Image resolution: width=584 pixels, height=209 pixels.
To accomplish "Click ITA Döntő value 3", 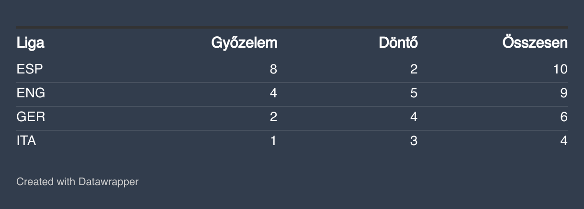I will coord(414,141).
